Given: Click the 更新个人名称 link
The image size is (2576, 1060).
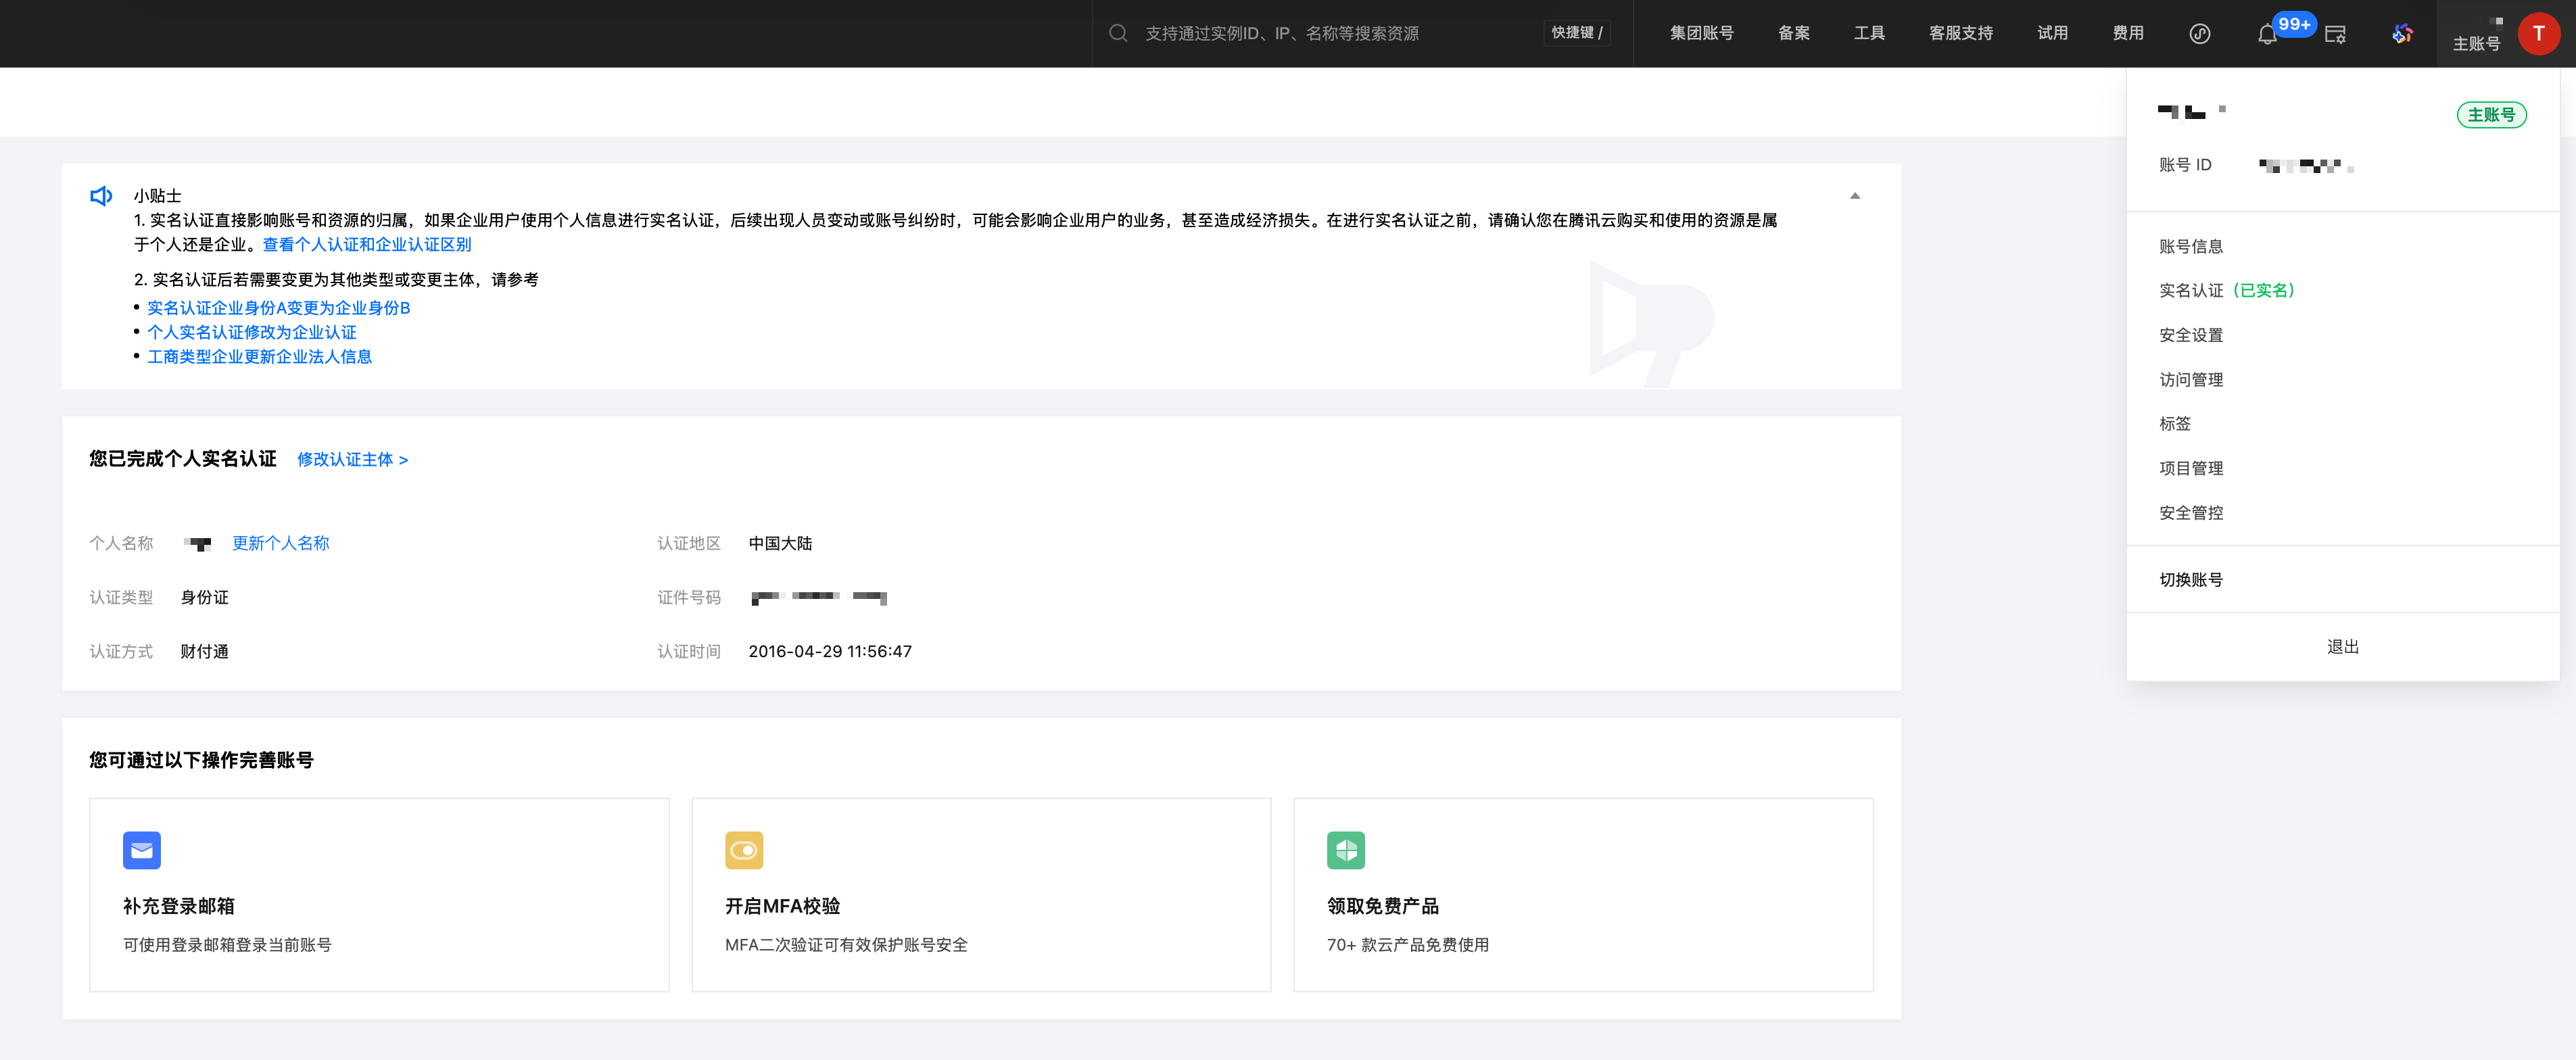Looking at the screenshot, I should [281, 543].
